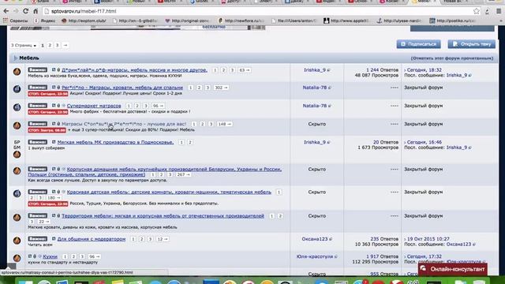Click the browser forward arrow
This screenshot has height=284, width=505.
coord(16,11)
